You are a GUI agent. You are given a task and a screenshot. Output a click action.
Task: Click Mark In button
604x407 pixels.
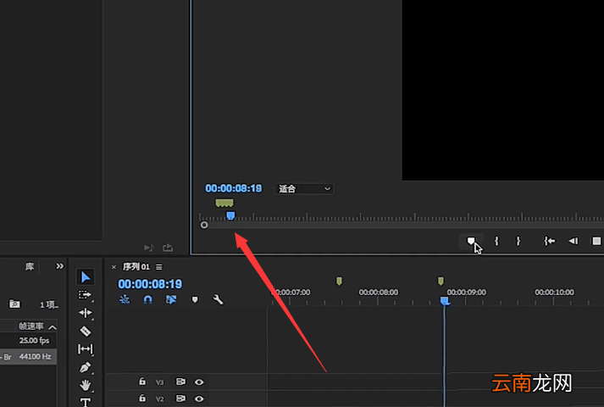(x=496, y=242)
